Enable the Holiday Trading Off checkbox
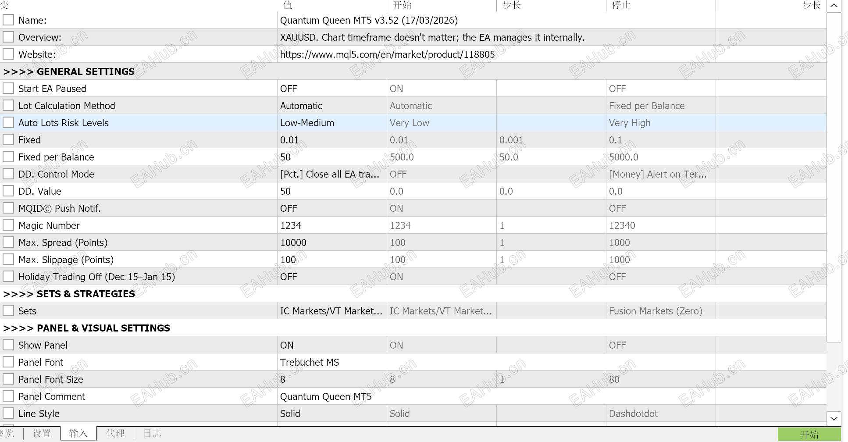The height and width of the screenshot is (442, 848). coord(8,277)
